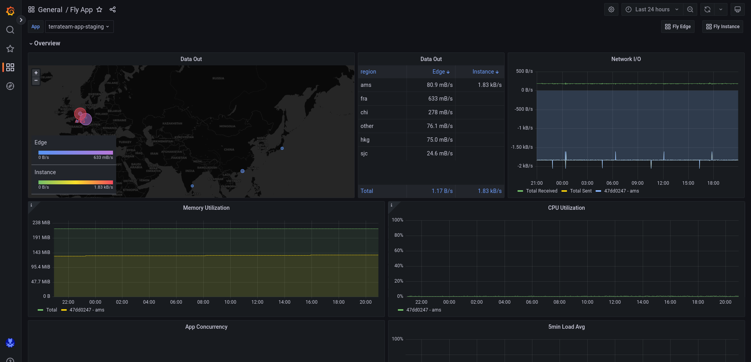The width and height of the screenshot is (751, 362).
Task: Open the Explore compass icon
Action: tap(10, 86)
